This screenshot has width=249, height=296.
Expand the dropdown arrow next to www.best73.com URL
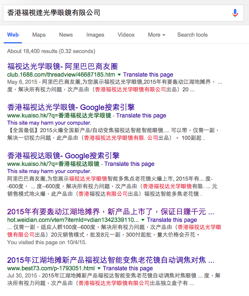tap(99, 268)
